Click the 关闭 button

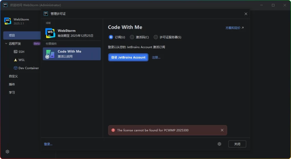point(237,144)
